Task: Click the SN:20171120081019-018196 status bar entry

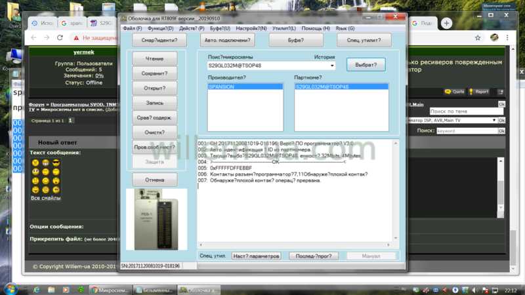Action: (x=151, y=265)
